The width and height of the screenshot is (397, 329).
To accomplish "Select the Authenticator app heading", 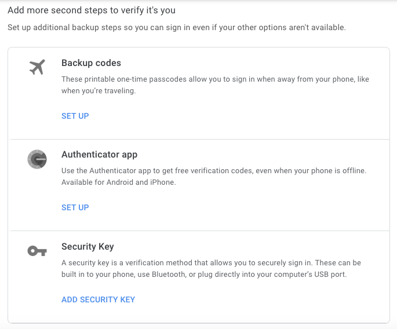I will pyautogui.click(x=99, y=155).
